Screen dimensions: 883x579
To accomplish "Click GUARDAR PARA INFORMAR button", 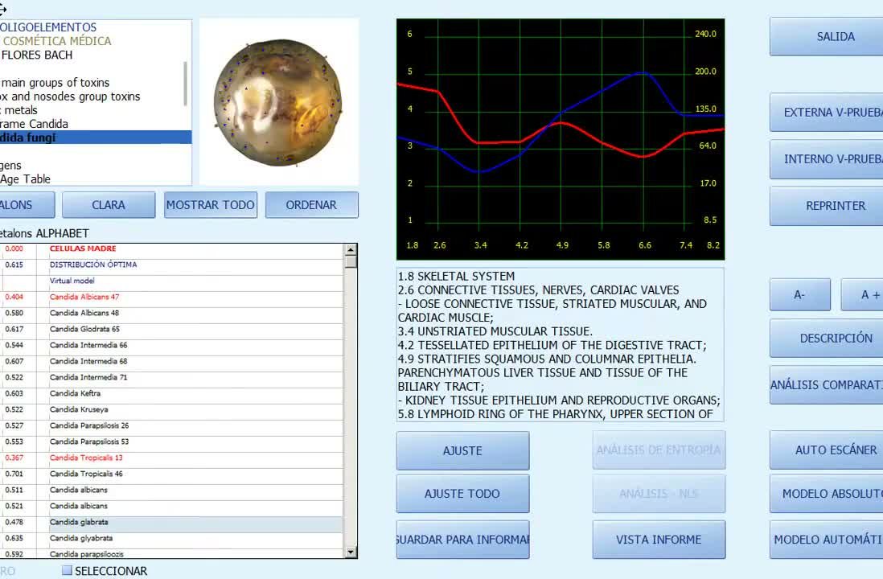I will (463, 540).
